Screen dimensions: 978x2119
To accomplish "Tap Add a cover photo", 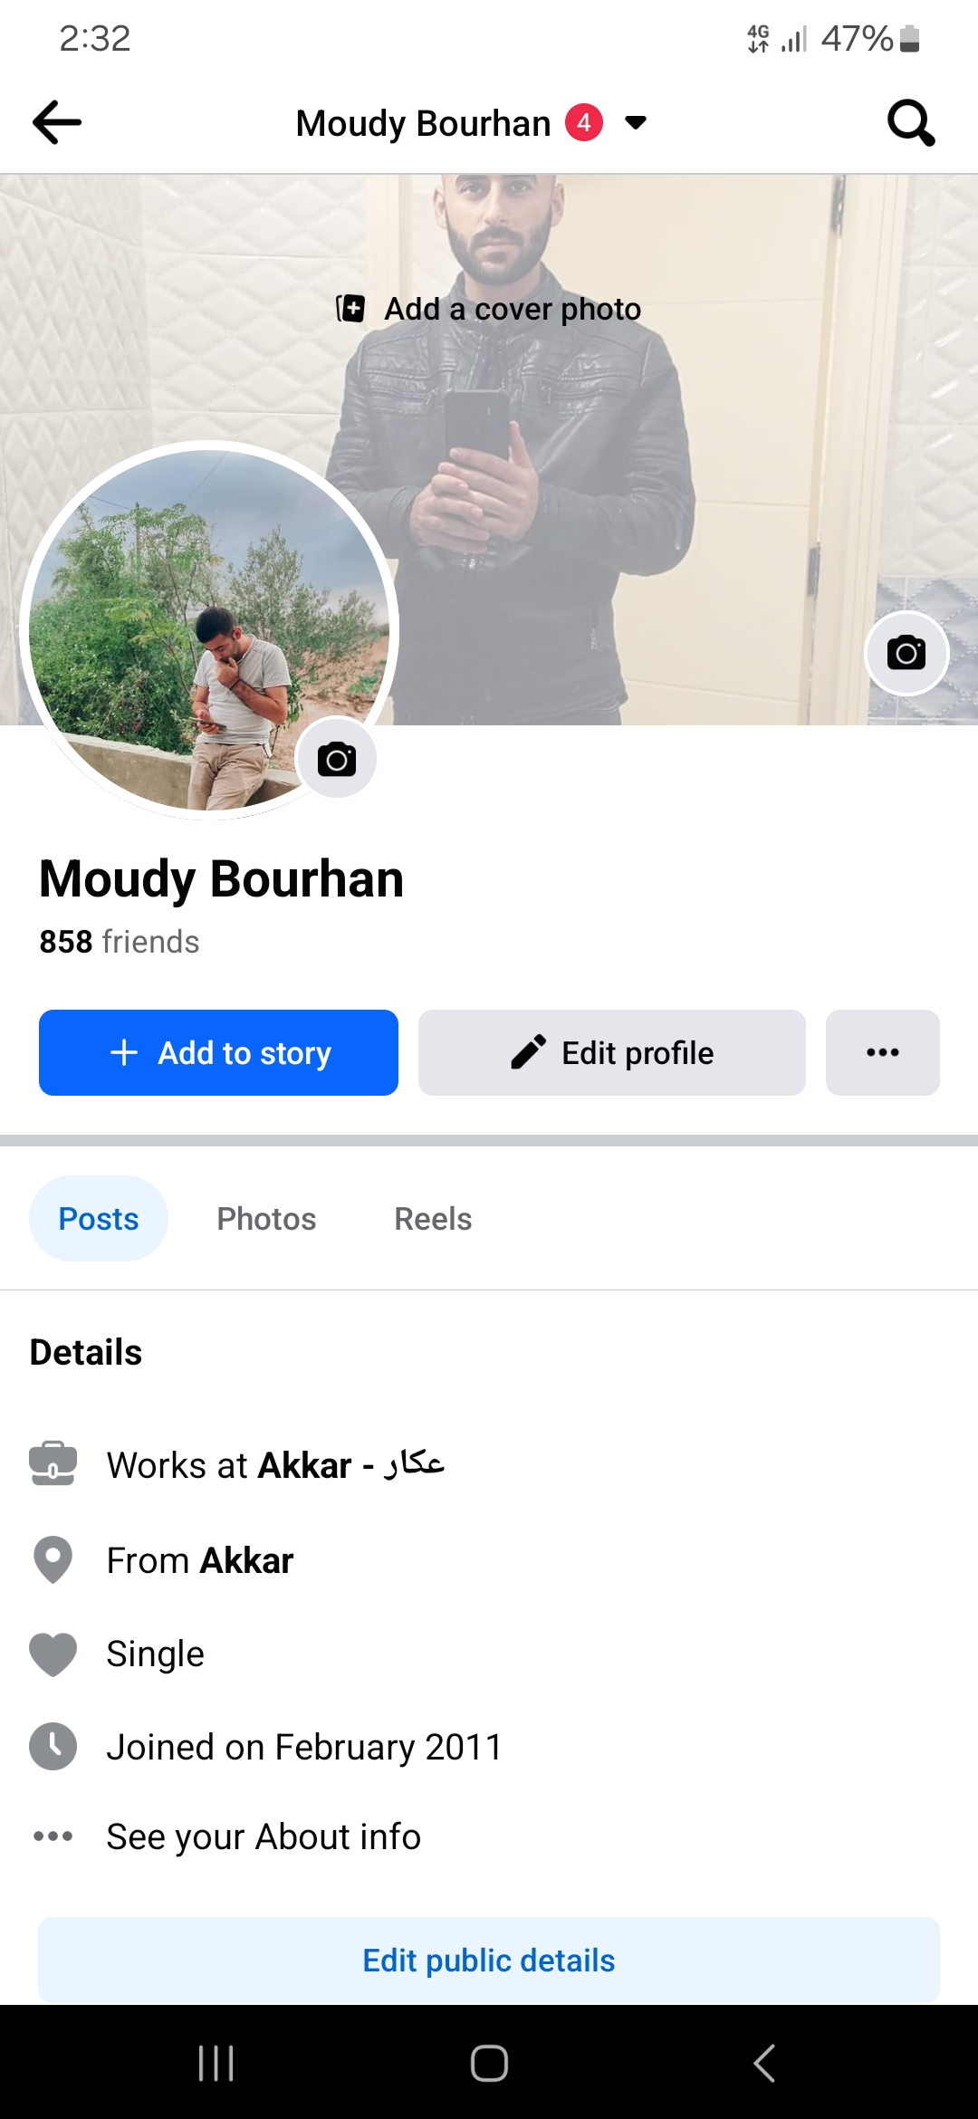I will (x=489, y=309).
